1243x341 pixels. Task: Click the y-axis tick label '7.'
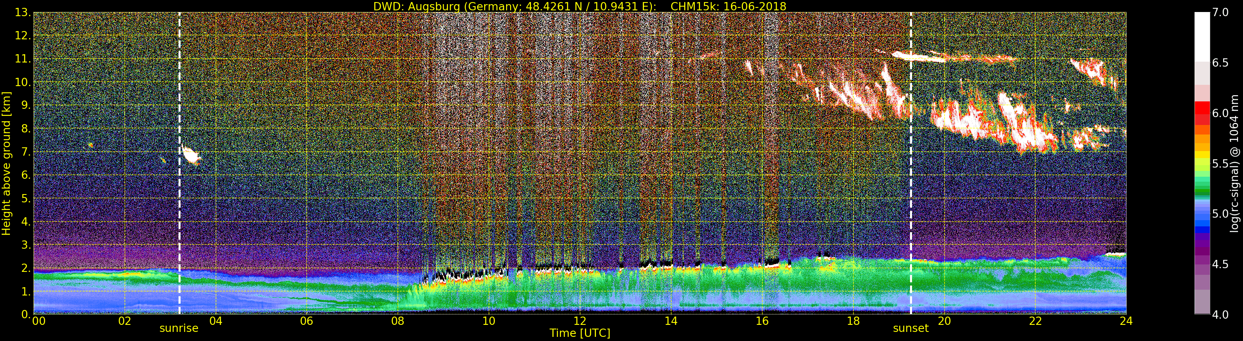(x=26, y=152)
